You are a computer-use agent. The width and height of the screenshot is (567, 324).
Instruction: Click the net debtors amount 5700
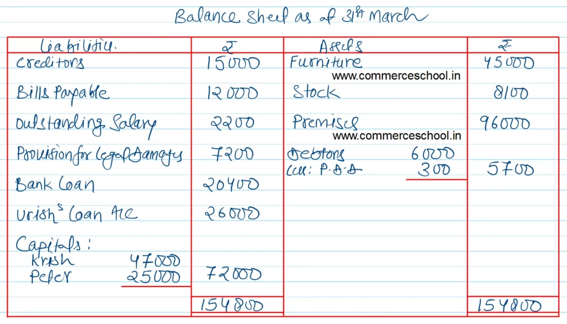[x=511, y=169]
